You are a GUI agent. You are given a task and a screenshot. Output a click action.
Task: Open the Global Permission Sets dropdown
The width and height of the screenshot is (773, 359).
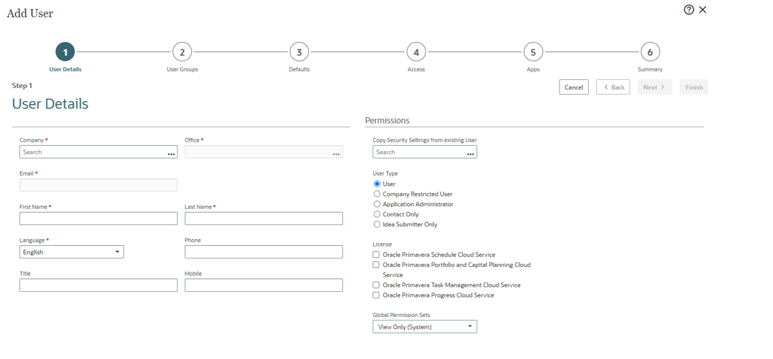coord(425,326)
